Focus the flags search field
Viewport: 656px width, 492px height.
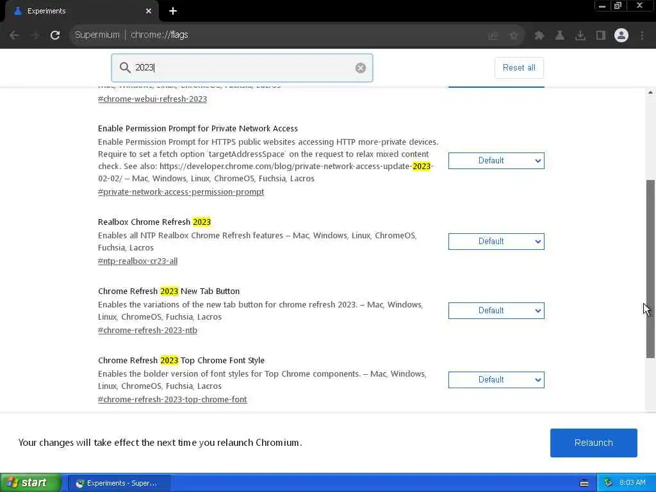tap(243, 68)
